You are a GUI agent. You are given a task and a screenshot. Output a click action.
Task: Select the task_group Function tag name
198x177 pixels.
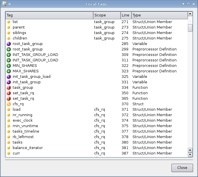tap(23, 88)
